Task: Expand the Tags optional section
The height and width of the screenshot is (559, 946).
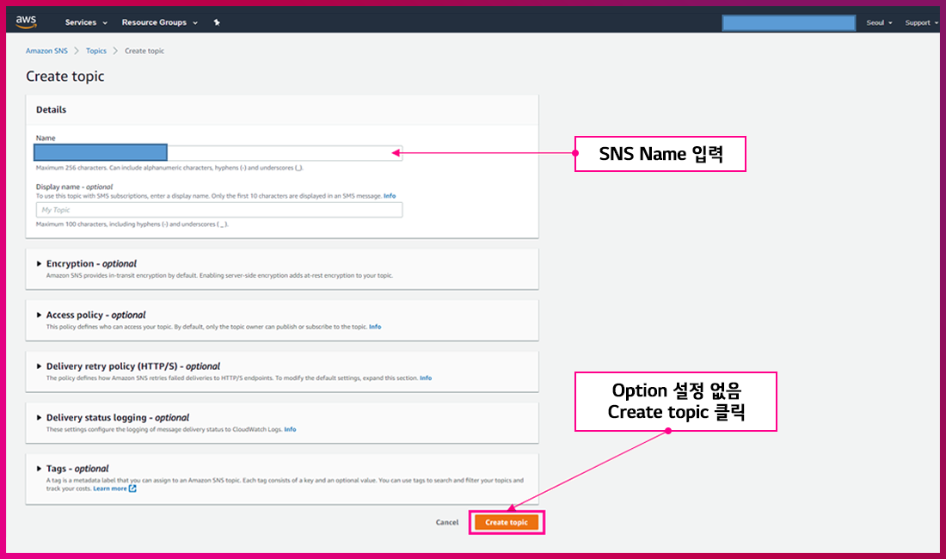Action: coord(77,469)
